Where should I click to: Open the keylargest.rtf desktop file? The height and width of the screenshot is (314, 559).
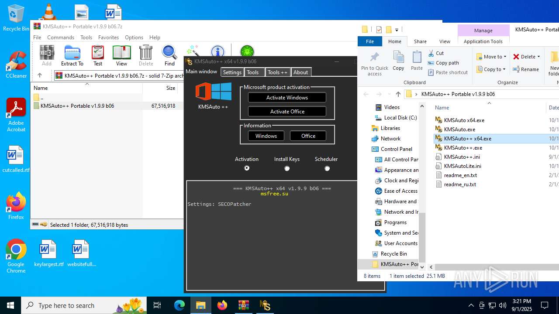click(x=49, y=253)
